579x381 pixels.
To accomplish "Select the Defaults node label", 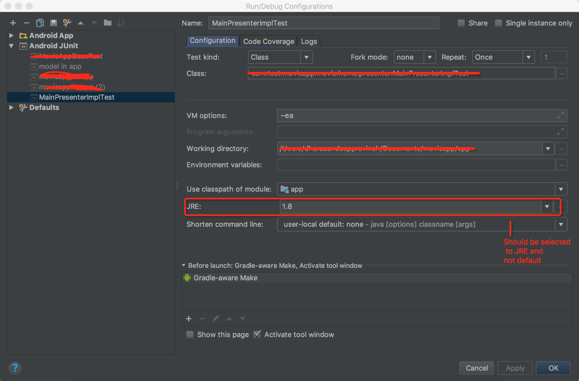I will 44,108.
